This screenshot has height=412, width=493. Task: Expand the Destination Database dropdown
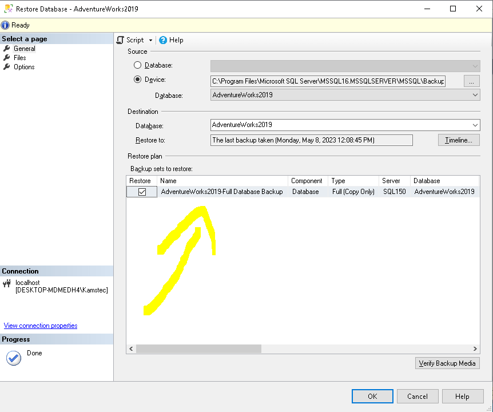click(x=475, y=125)
